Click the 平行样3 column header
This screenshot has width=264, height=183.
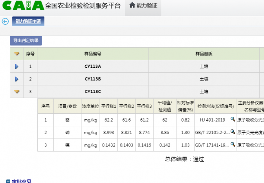click(144, 106)
